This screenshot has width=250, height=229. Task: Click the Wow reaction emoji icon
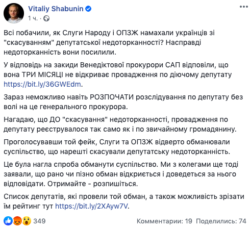pos(27,221)
